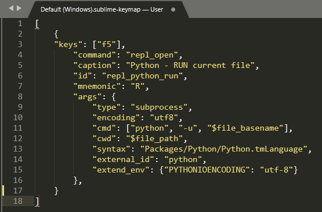Image resolution: width=322 pixels, height=212 pixels.
Task: Click line number 15 in the gutter
Action: tap(18, 170)
